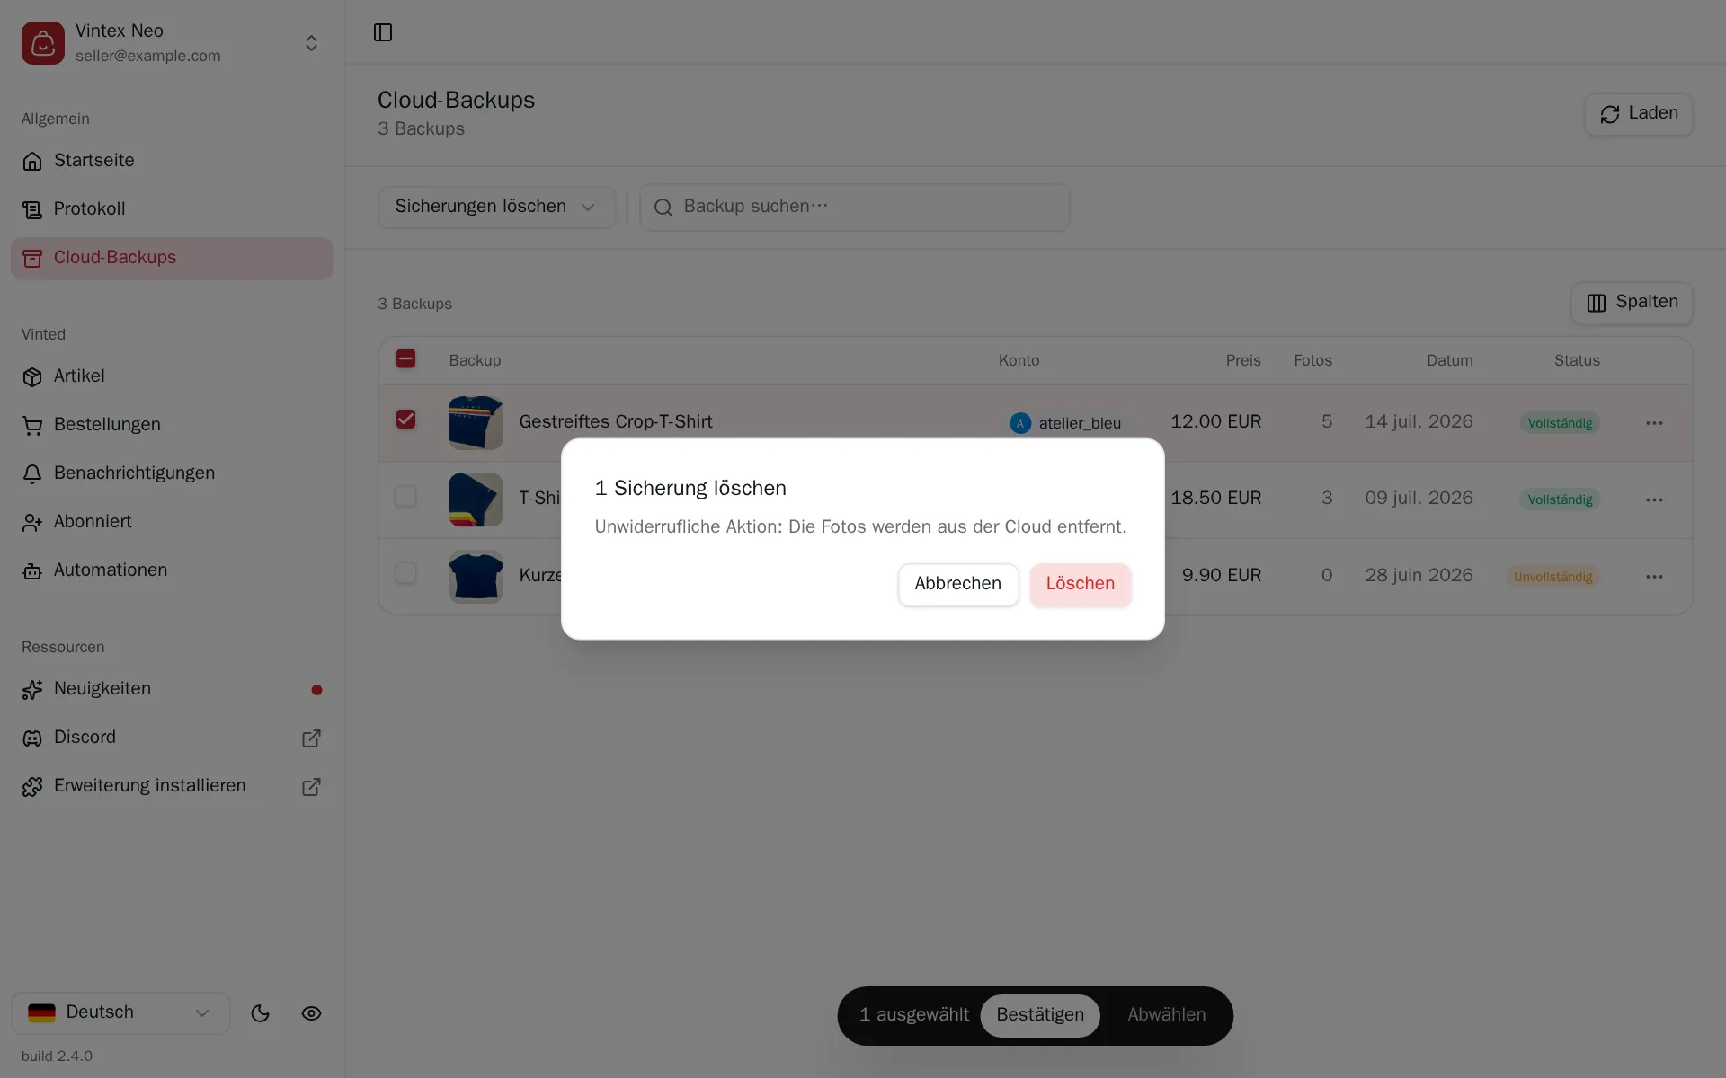
Task: Expand the Vintex Neo account switcher
Action: click(x=311, y=43)
